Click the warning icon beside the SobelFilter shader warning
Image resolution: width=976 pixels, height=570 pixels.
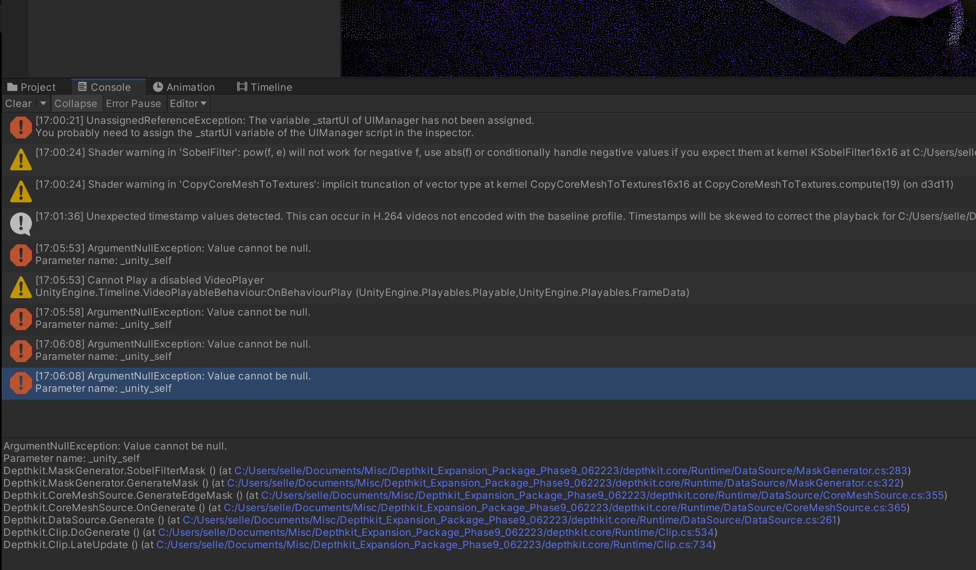click(21, 160)
